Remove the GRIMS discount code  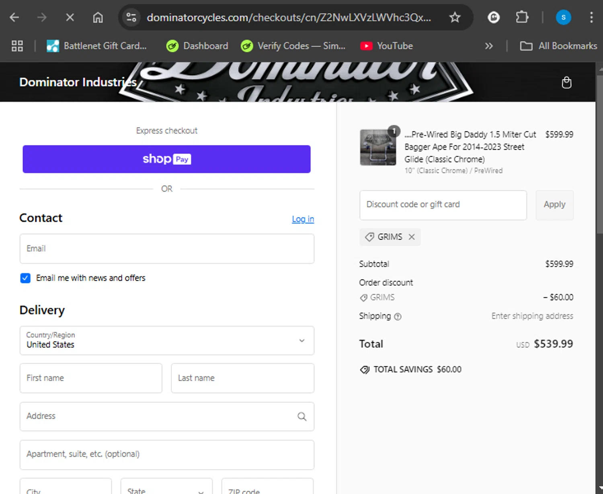click(x=412, y=237)
